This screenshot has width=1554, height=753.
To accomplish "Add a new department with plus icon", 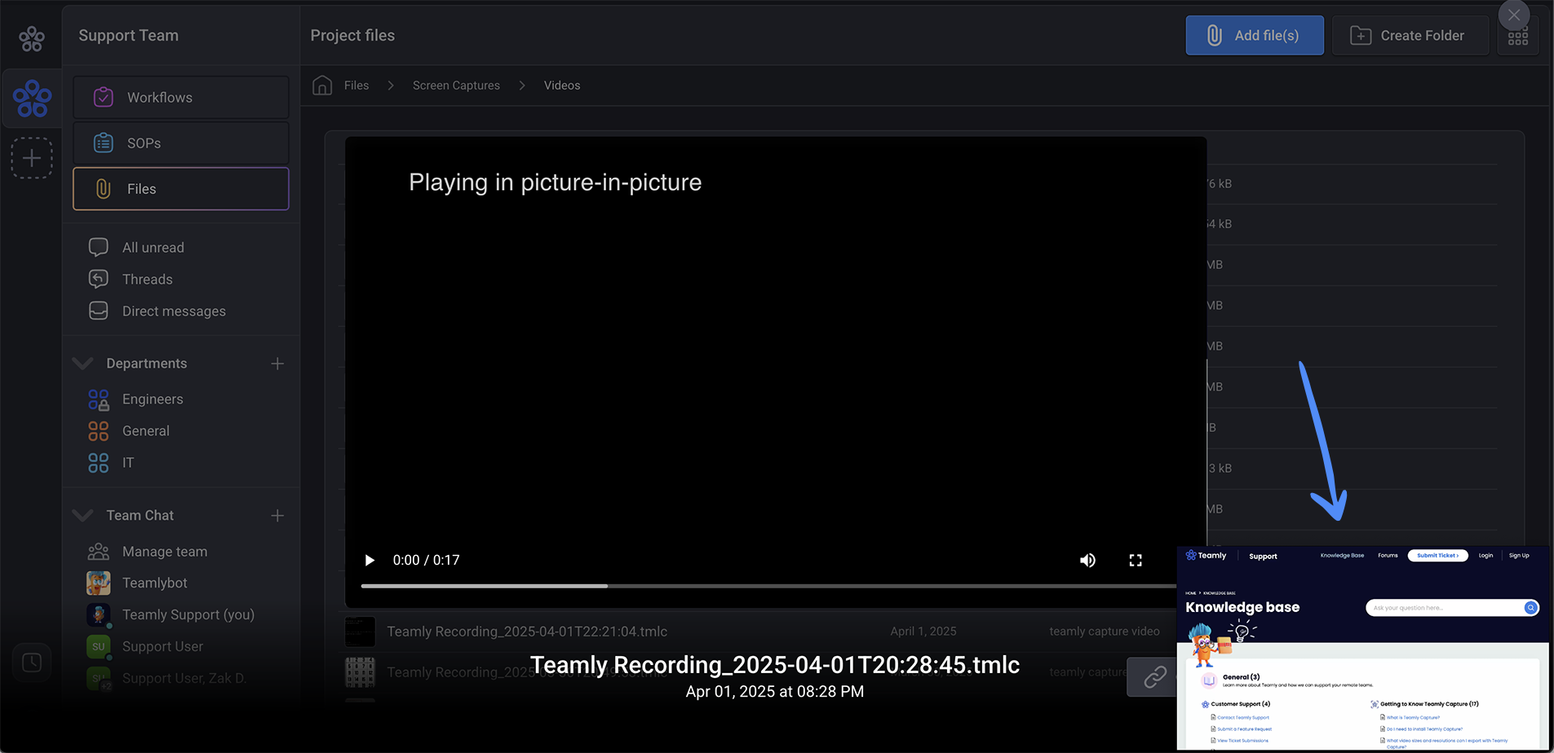I will (x=277, y=363).
